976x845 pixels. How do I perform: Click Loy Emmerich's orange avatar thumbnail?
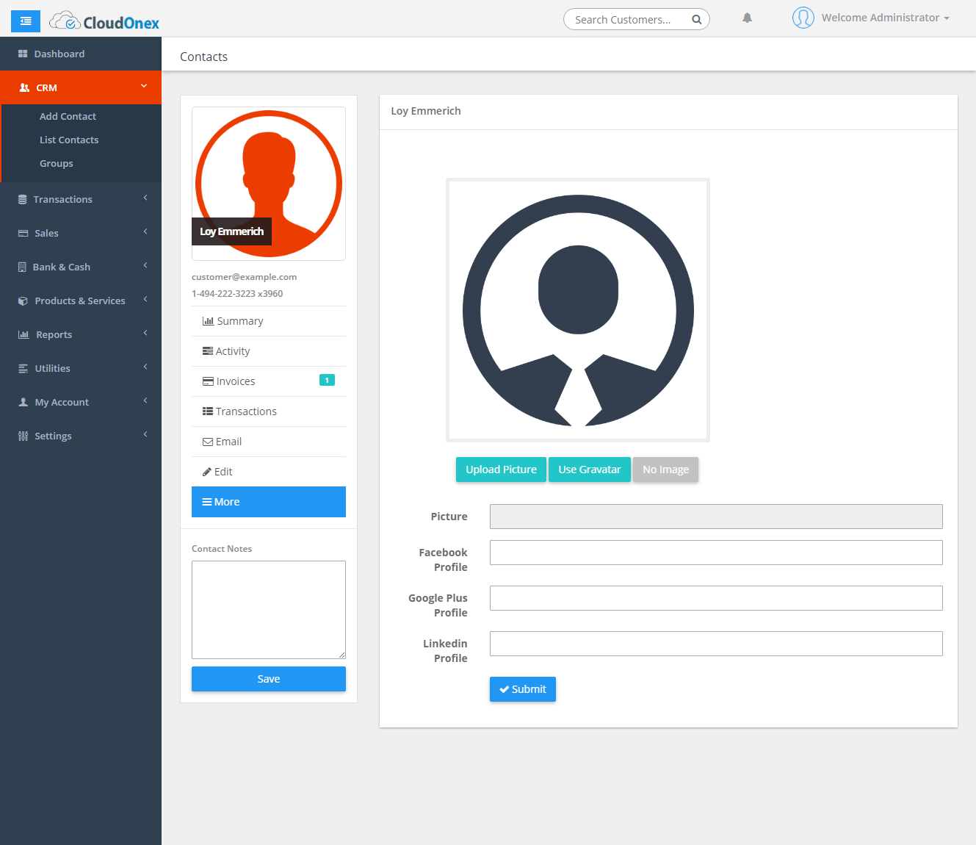[x=269, y=184]
